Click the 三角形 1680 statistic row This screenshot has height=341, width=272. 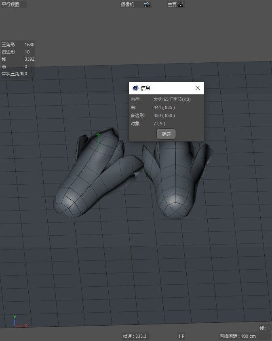click(x=18, y=45)
